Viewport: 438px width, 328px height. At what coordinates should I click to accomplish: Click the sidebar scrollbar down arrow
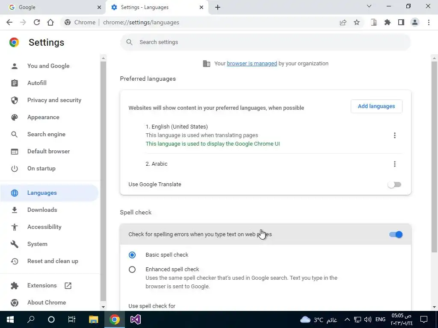coord(103,307)
